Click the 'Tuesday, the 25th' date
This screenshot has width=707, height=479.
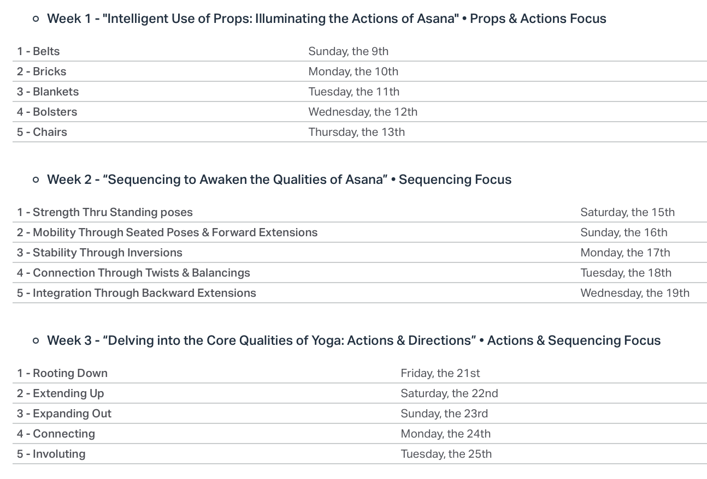coord(446,454)
